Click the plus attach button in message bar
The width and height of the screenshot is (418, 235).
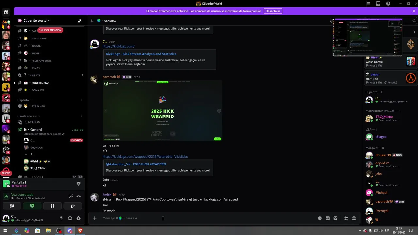(95, 218)
